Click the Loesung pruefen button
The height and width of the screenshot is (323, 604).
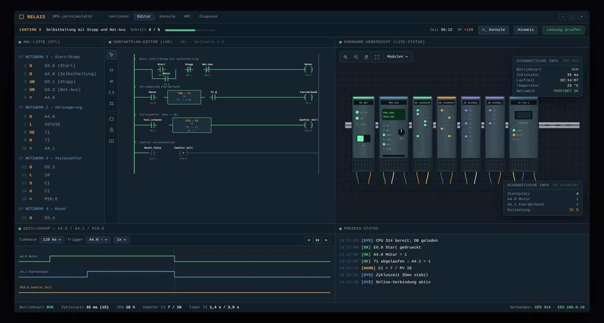point(563,30)
